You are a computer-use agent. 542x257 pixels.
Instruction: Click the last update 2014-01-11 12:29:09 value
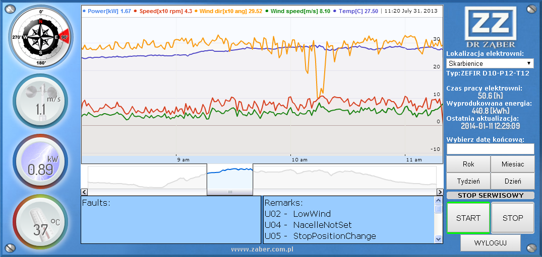pyautogui.click(x=490, y=126)
